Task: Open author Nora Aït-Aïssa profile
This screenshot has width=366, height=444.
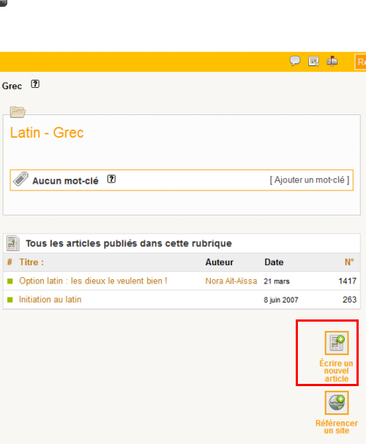Action: tap(231, 281)
